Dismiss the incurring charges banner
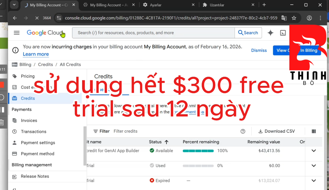The image size is (329, 190). (x=259, y=50)
